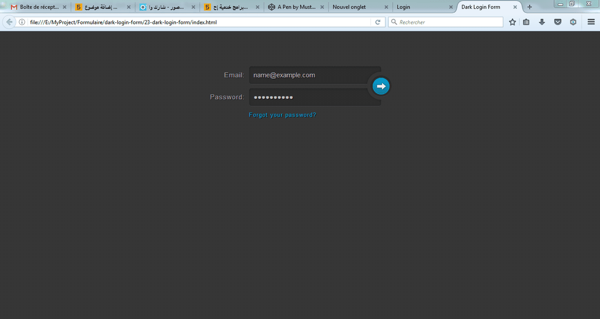Click the address bar URL field

[x=200, y=22]
